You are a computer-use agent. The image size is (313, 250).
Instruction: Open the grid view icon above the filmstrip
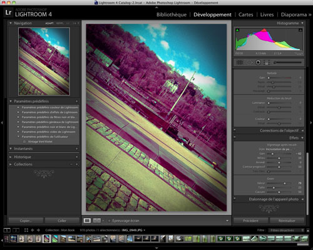[26, 230]
